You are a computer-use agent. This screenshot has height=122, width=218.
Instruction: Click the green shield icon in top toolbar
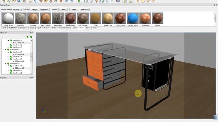(x=79, y=1)
